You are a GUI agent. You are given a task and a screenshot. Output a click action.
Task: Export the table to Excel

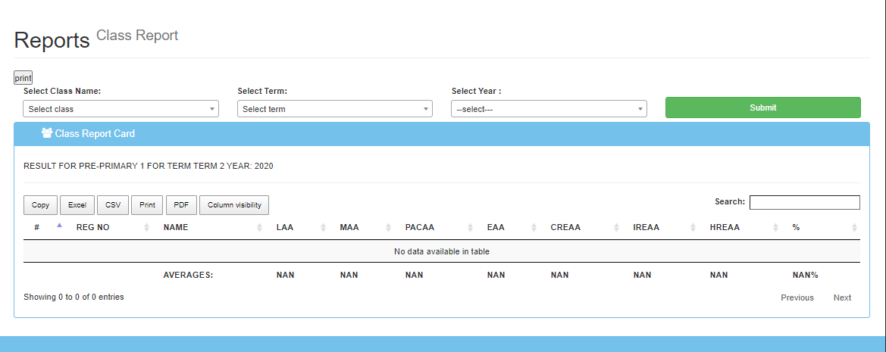click(77, 205)
